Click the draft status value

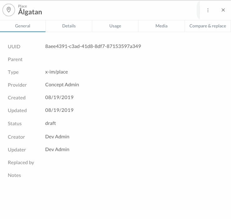(51, 123)
